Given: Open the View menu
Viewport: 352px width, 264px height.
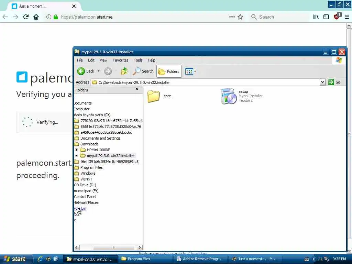Looking at the screenshot, I should [103, 60].
